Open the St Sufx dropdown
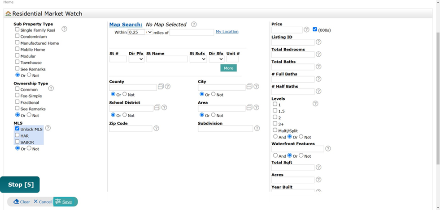Screen dimensions: 440x210 pyautogui.click(x=198, y=59)
